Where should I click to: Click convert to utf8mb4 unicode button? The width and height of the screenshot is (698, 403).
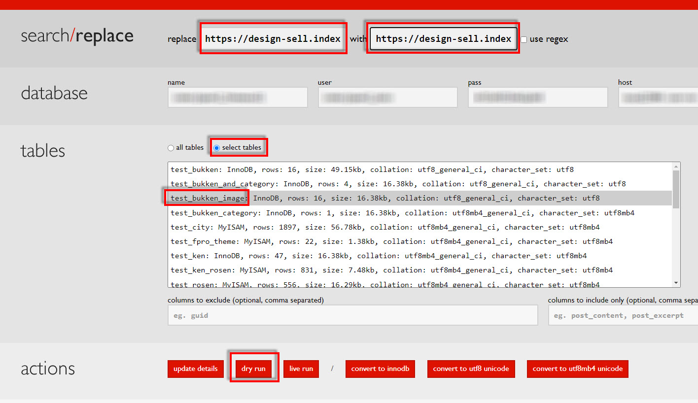[x=577, y=369]
